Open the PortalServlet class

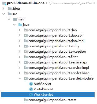(43, 89)
